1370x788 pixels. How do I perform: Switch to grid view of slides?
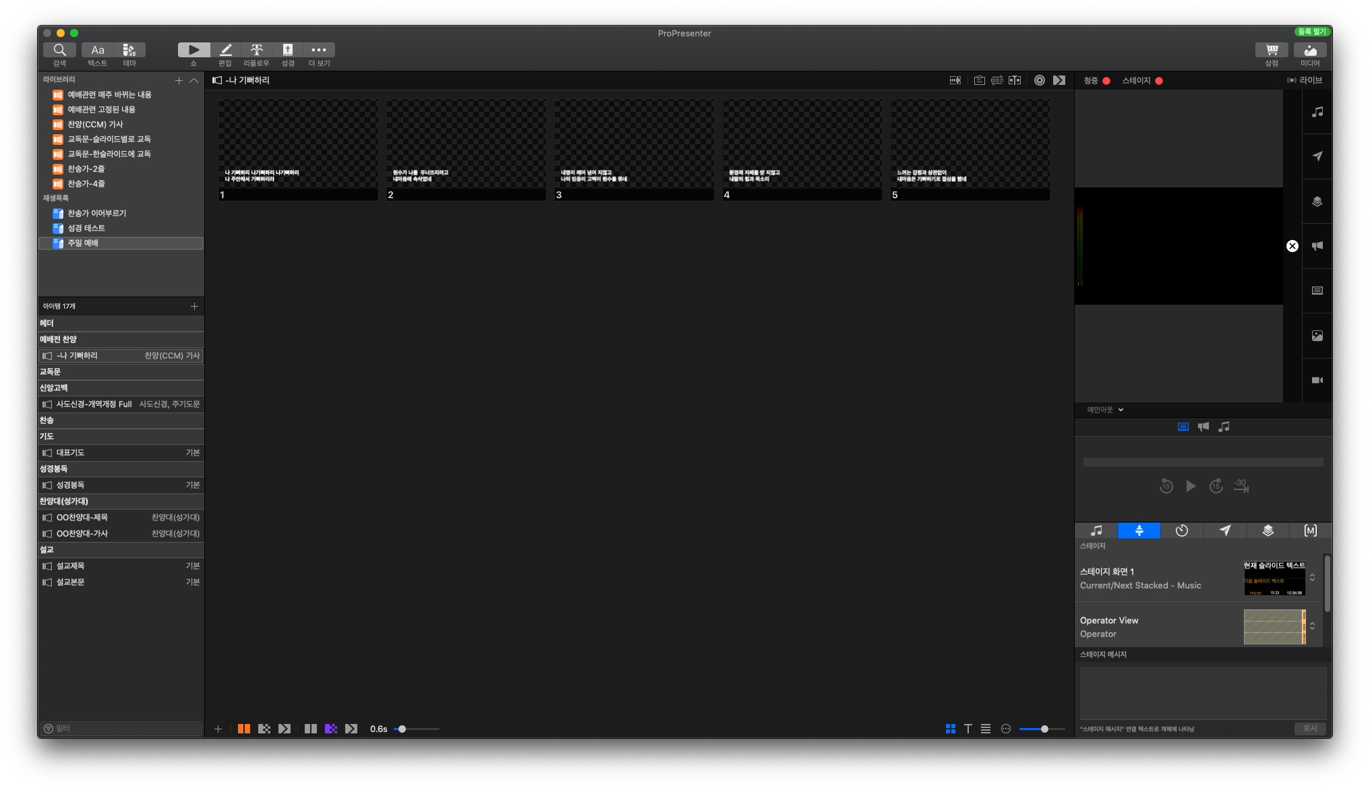[951, 729]
